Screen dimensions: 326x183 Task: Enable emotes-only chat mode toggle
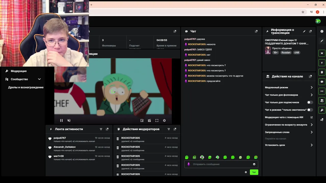coord(310,110)
